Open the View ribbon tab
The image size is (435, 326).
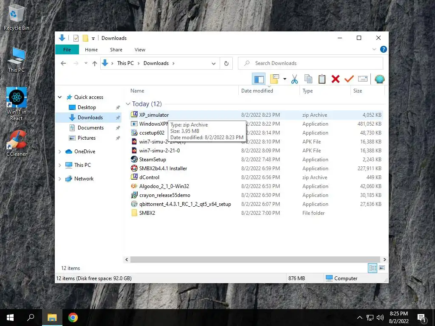pyautogui.click(x=140, y=50)
